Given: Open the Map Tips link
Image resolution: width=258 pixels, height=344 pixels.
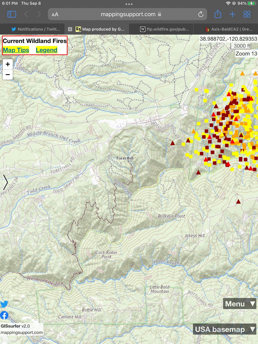Looking at the screenshot, I should pos(16,50).
